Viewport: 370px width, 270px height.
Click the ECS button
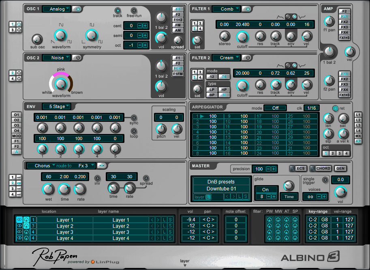click(x=298, y=168)
